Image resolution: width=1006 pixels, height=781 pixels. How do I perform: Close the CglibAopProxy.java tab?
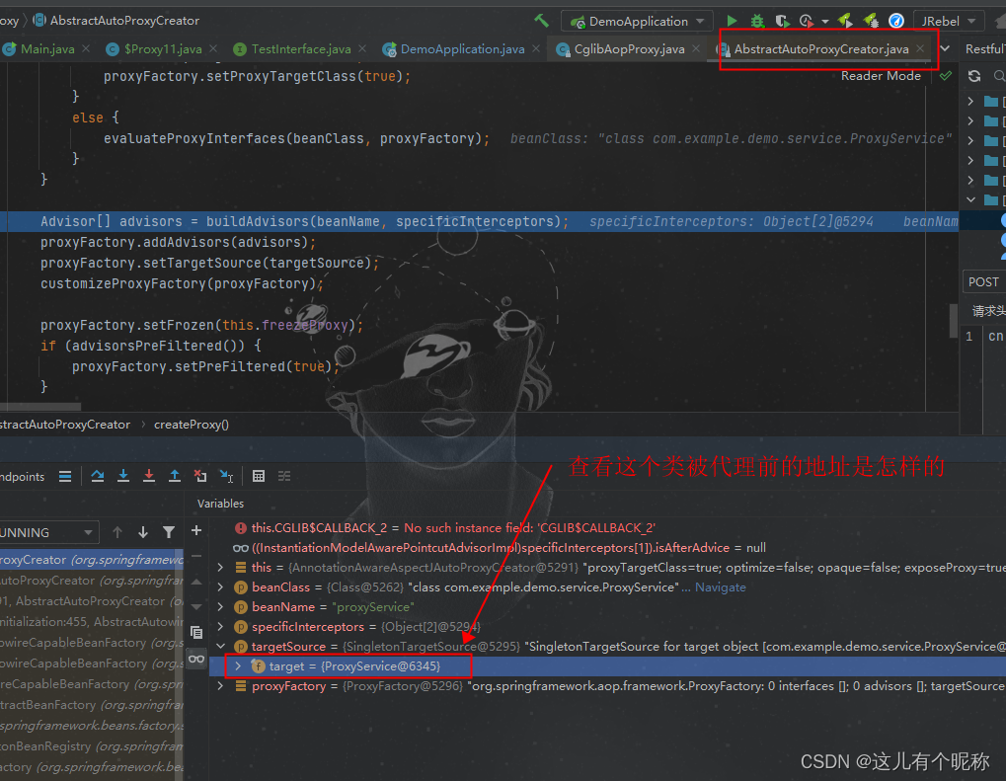pyautogui.click(x=696, y=48)
